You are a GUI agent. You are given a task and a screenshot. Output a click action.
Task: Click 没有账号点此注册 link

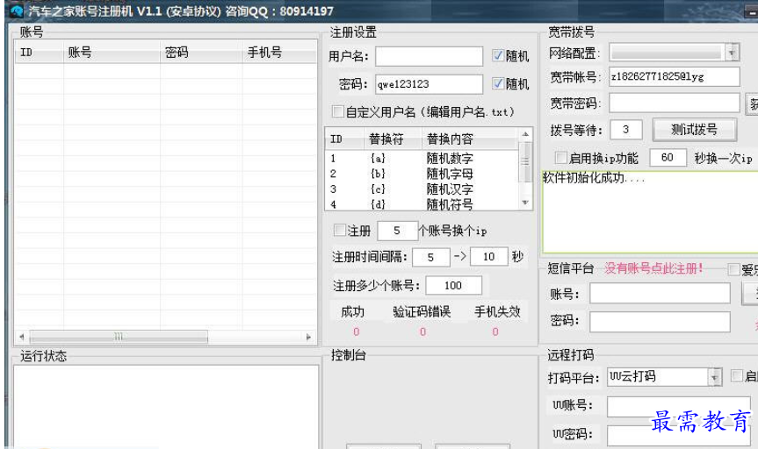(653, 268)
